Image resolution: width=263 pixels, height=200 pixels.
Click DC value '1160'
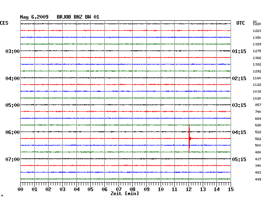(x=257, y=78)
